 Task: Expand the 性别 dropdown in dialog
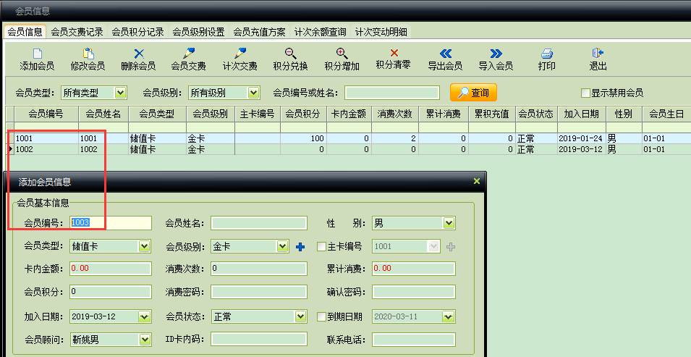(449, 223)
